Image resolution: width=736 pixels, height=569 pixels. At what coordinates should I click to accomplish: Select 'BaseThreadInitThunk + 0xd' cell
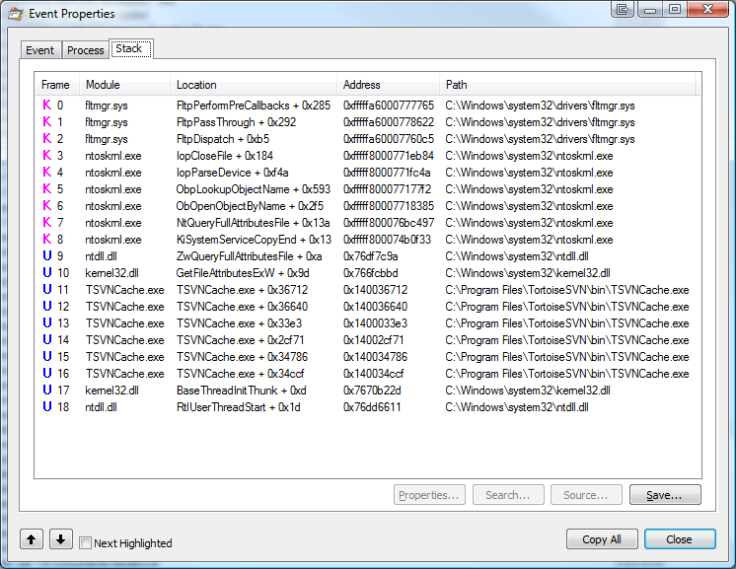tap(242, 391)
